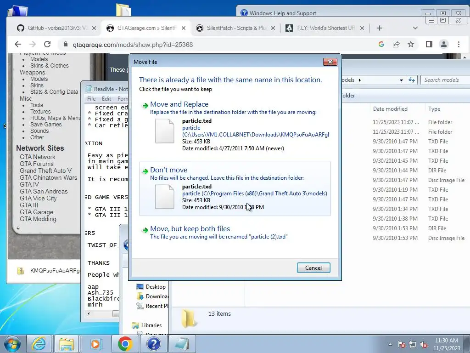Open GTA Forums site link
The width and height of the screenshot is (470, 353).
(37, 164)
